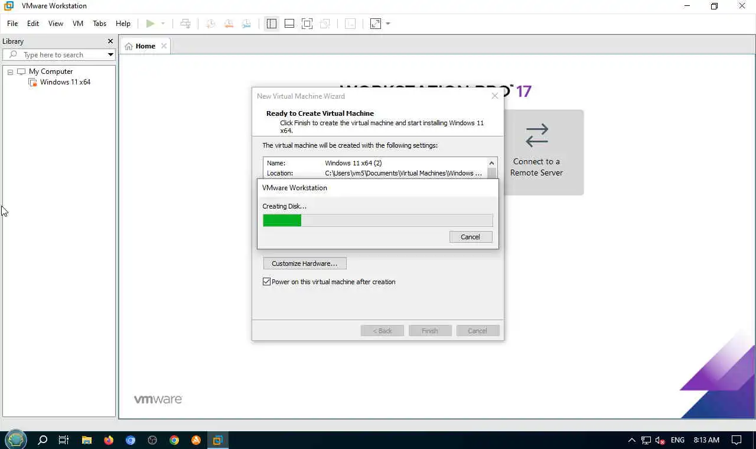Click the vmware logo on Home tab
This screenshot has width=756, height=449.
[158, 399]
